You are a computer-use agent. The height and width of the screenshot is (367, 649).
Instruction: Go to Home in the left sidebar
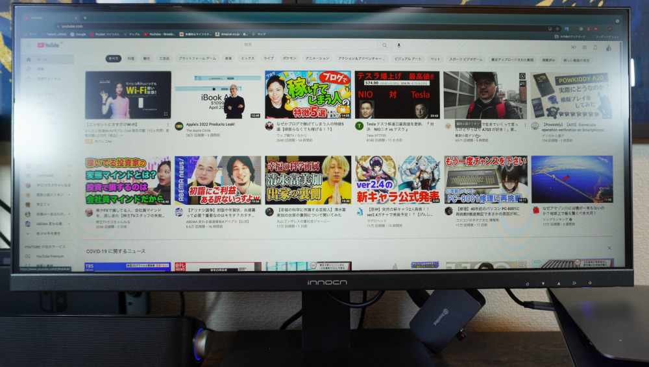tap(39, 59)
